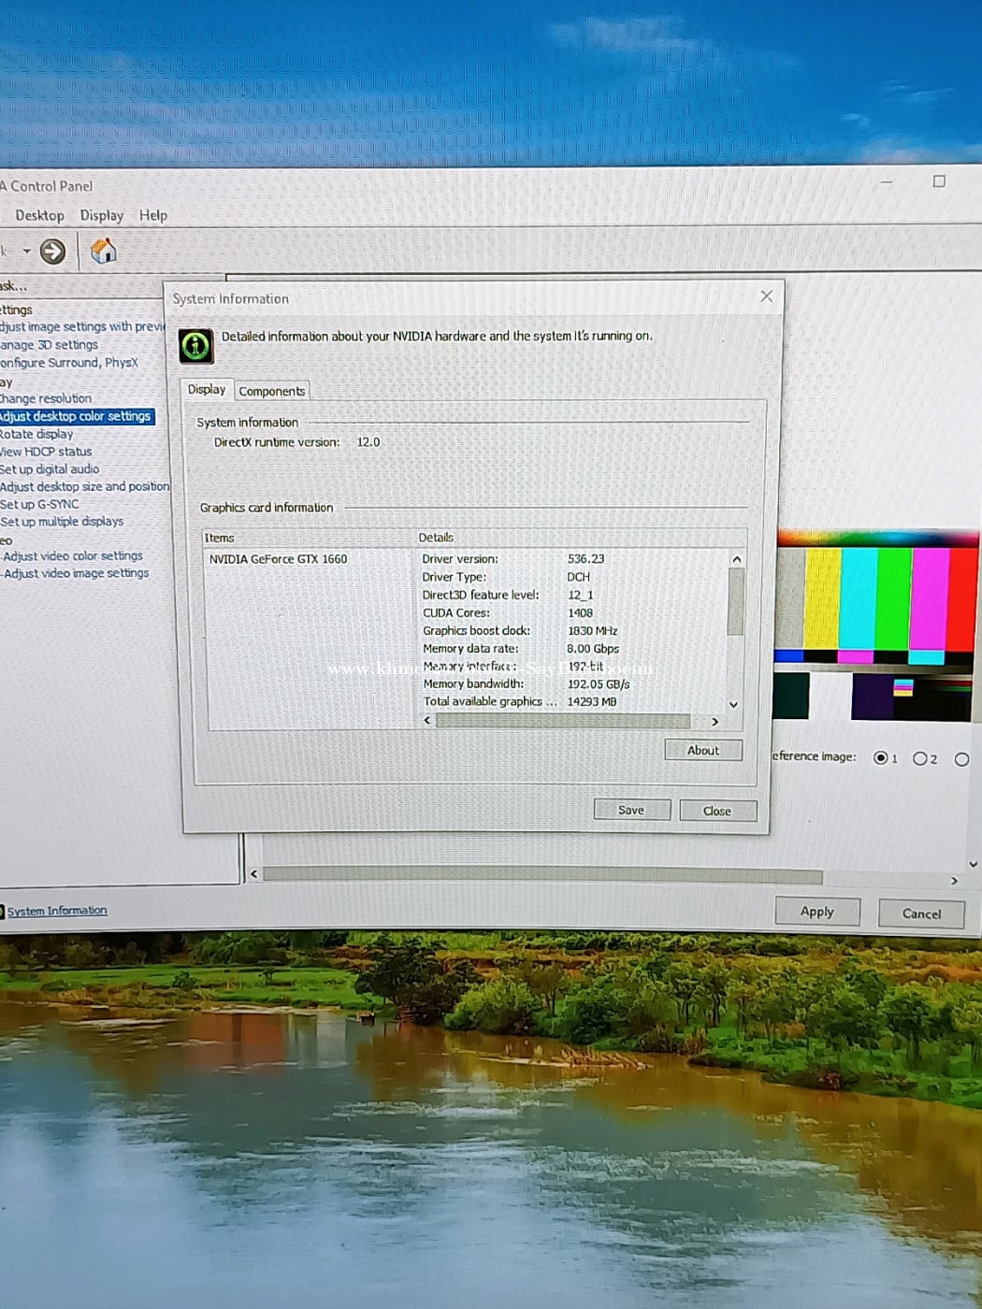This screenshot has height=1309, width=982.
Task: Click the green System Information dialog icon
Action: click(195, 347)
